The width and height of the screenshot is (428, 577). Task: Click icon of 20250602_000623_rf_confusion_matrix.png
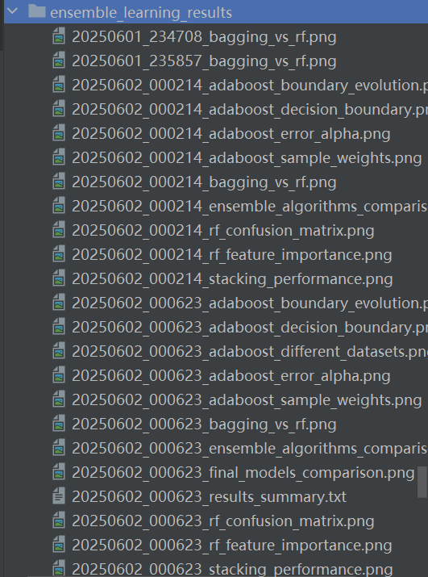pyautogui.click(x=59, y=521)
